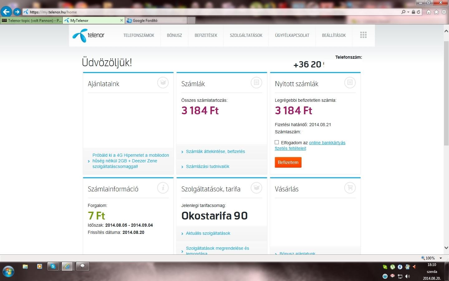Click the Számlainformáció info icon

(163, 188)
